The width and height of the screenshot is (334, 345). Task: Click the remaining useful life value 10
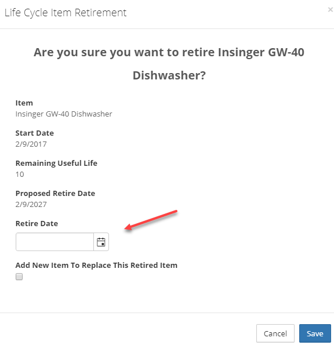click(x=20, y=175)
